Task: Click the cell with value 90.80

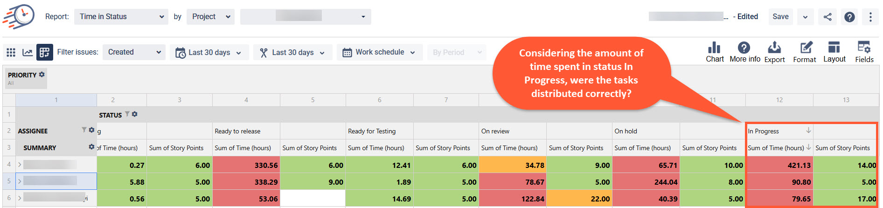Action: coord(779,181)
